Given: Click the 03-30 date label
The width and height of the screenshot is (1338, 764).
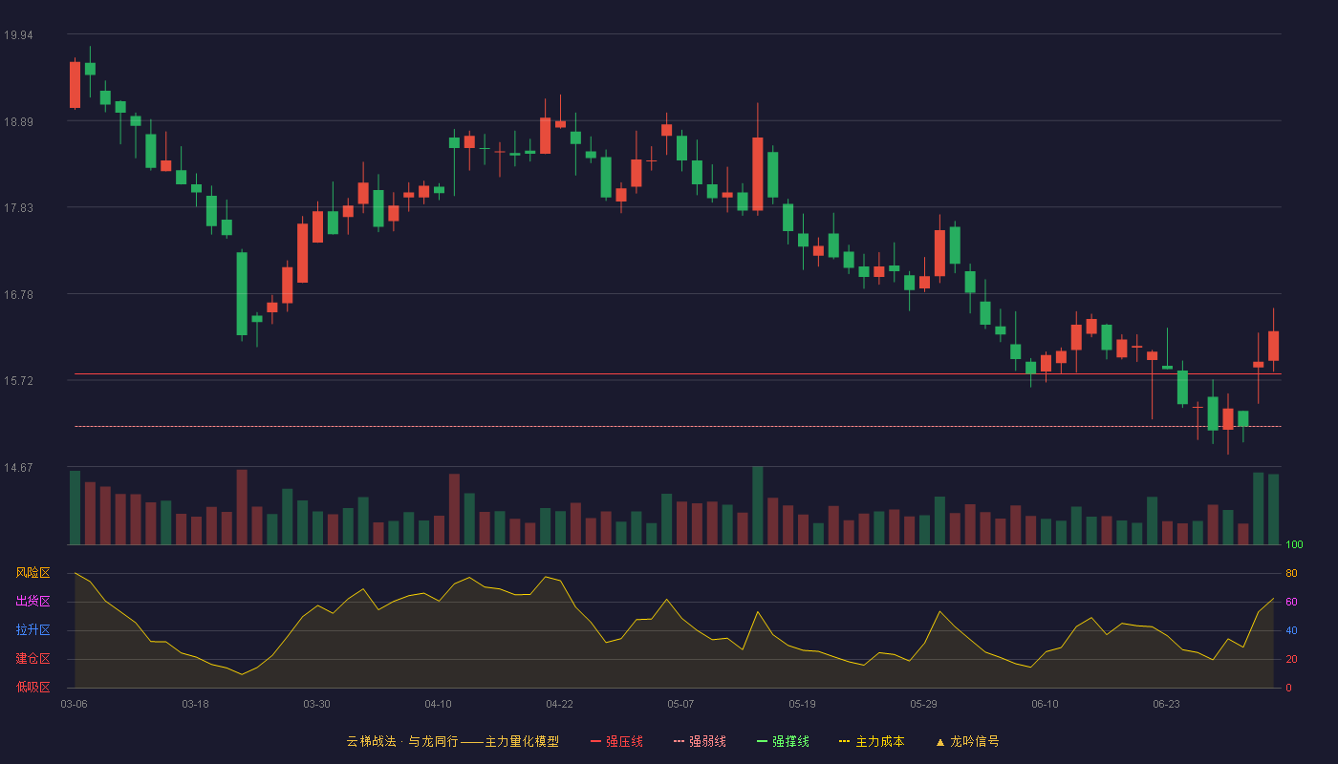Looking at the screenshot, I should (x=316, y=704).
